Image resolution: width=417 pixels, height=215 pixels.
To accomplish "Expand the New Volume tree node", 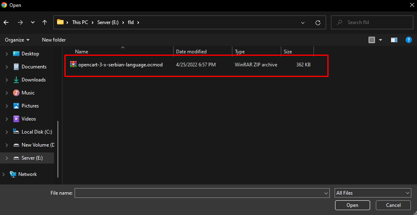I will point(7,145).
